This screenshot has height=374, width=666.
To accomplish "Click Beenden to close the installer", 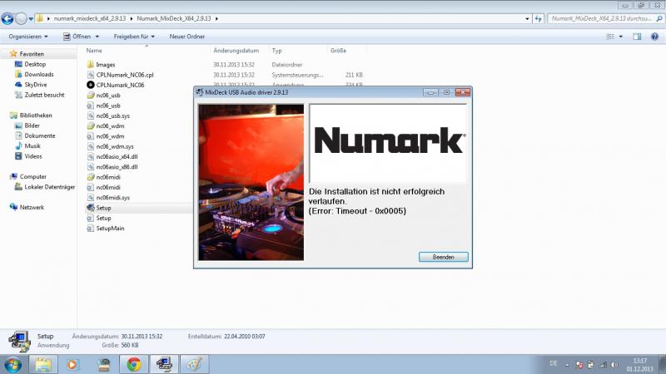I will pos(443,257).
